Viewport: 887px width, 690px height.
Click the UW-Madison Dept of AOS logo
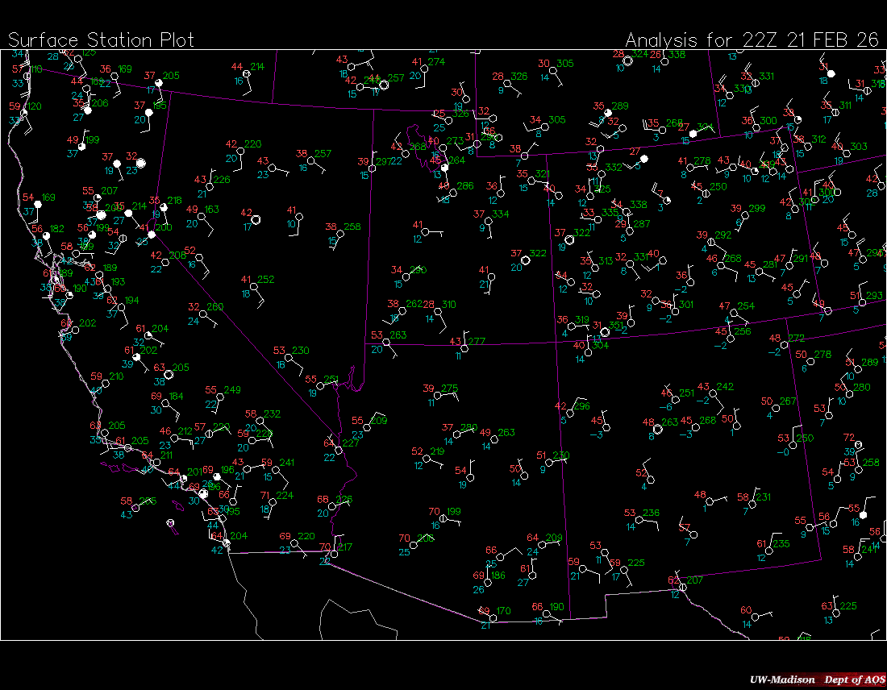tap(816, 680)
